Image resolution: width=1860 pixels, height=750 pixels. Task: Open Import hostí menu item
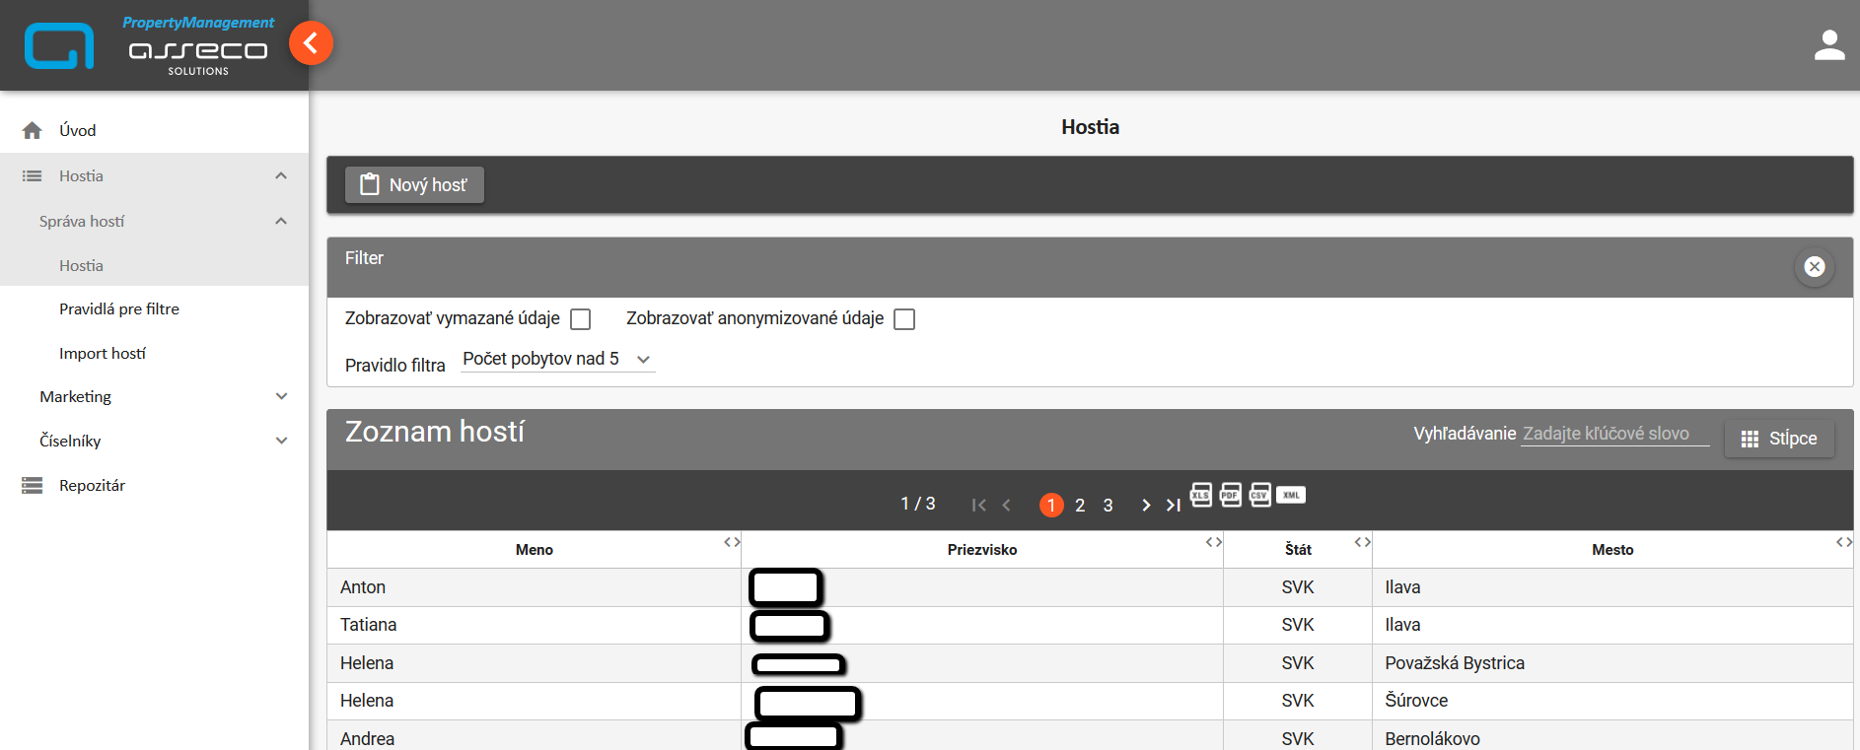103,354
